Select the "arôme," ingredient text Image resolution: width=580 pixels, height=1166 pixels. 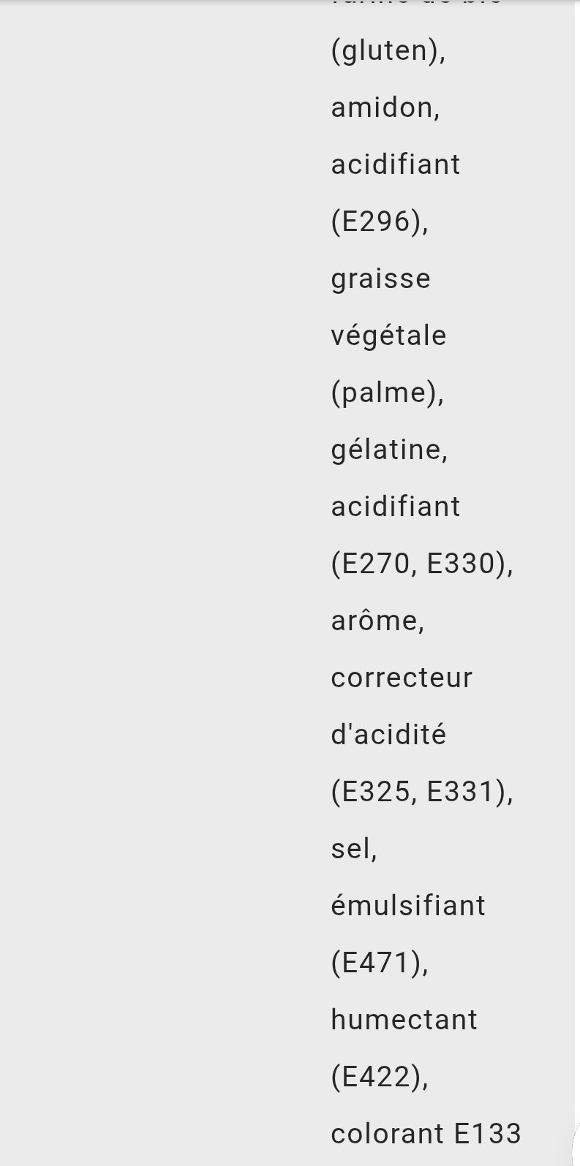click(x=377, y=621)
